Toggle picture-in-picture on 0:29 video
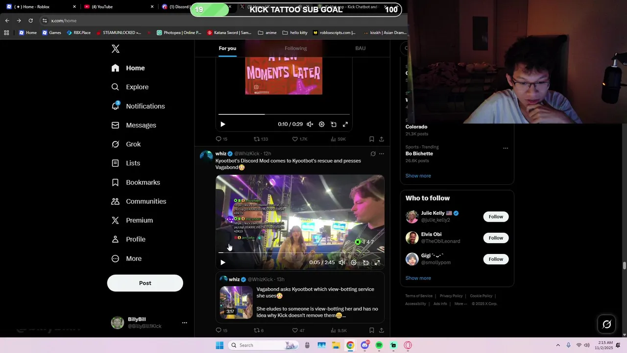This screenshot has height=353, width=627. (334, 125)
